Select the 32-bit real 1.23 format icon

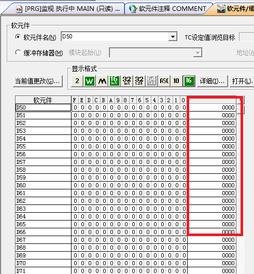coord(139,81)
